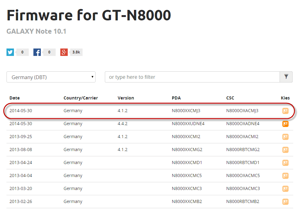The width and height of the screenshot is (300, 211).
Task: Click the Google Plus share icon
Action: point(64,52)
